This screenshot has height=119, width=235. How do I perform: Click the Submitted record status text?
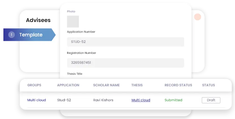coord(173,100)
